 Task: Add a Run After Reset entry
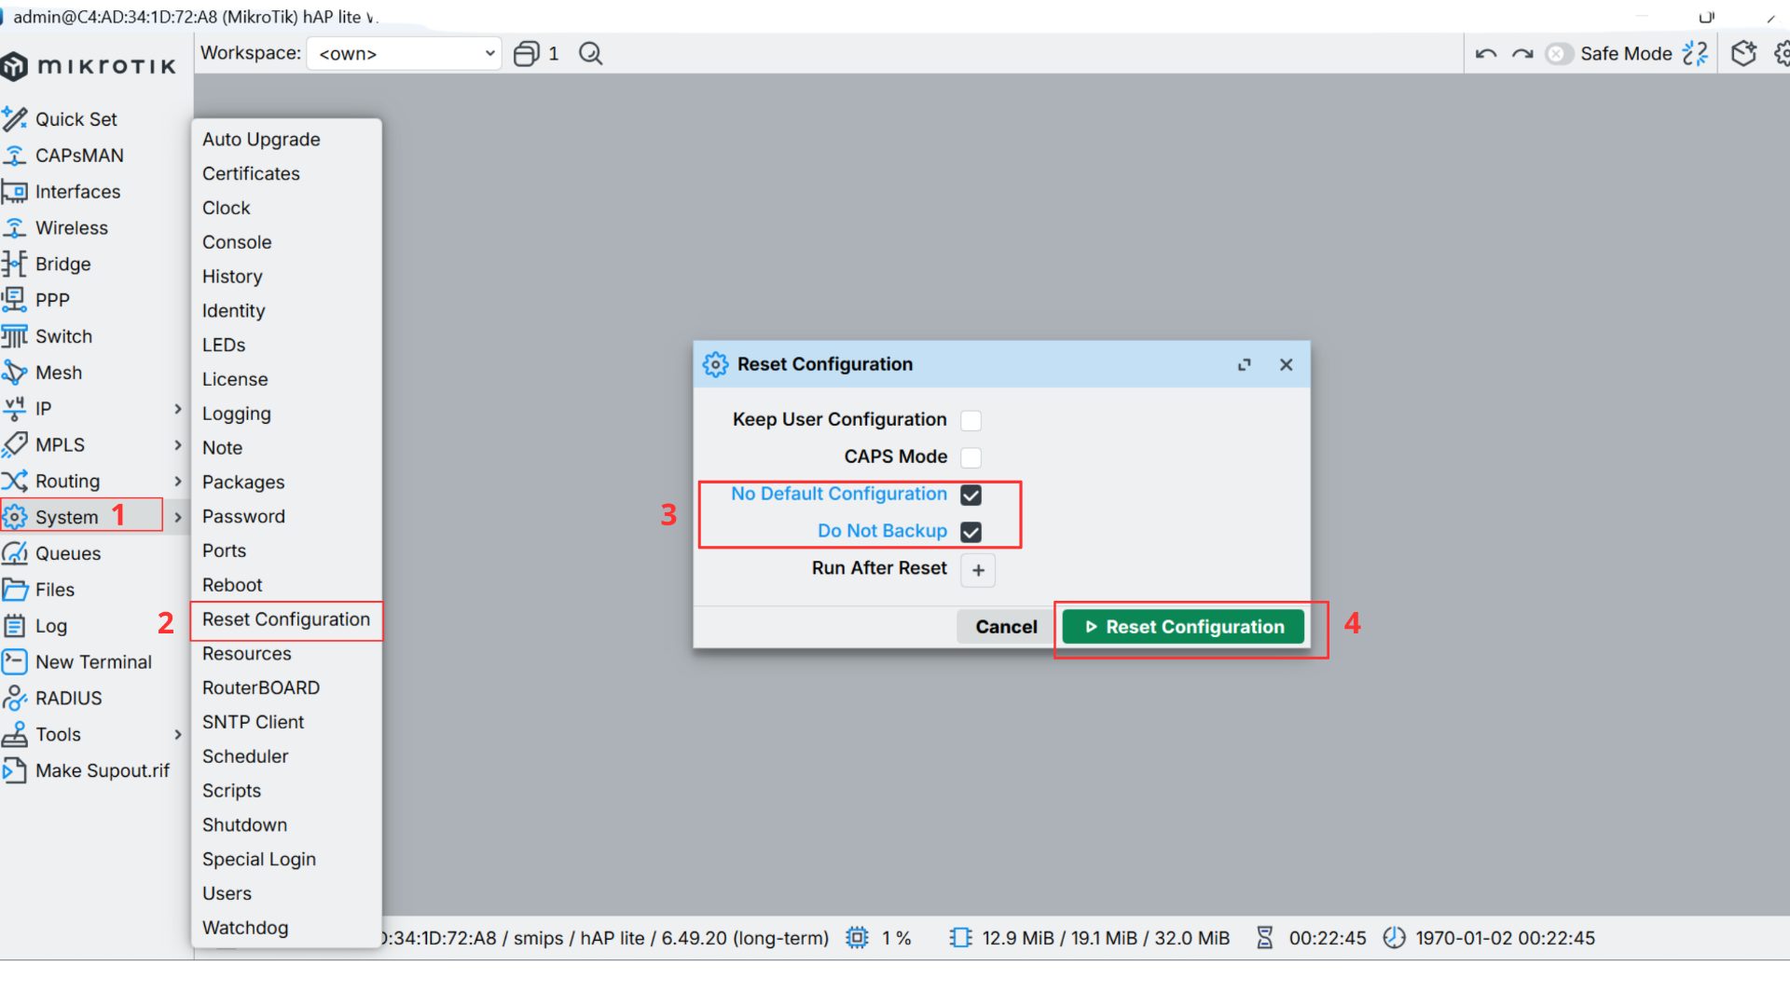tap(978, 570)
